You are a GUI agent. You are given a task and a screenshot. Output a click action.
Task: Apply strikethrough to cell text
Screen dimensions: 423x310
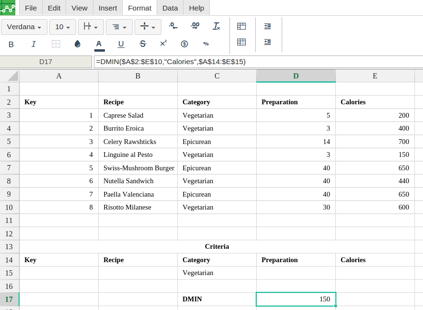pos(142,44)
